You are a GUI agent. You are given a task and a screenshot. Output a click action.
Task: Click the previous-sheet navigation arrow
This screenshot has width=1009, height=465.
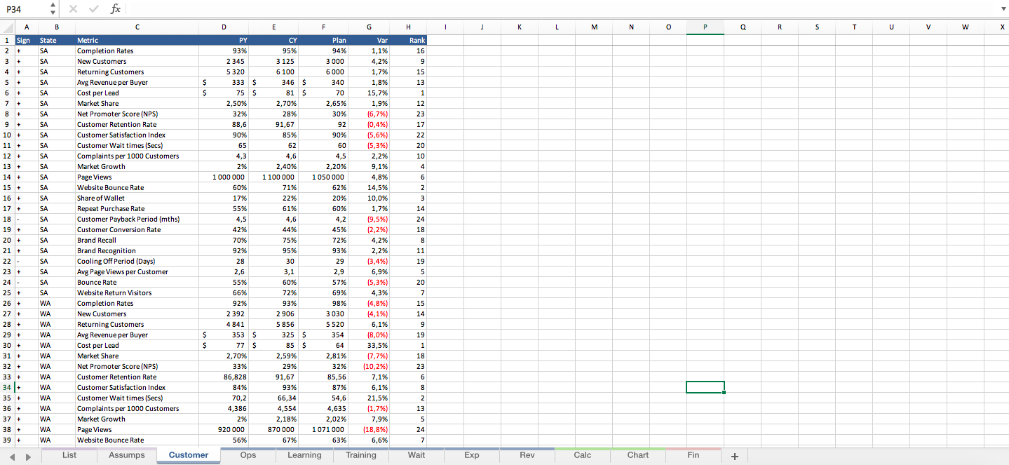tap(11, 455)
